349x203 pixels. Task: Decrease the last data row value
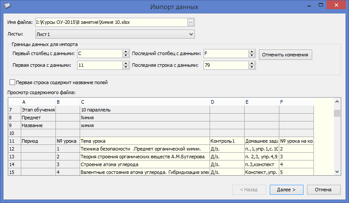(x=251, y=67)
